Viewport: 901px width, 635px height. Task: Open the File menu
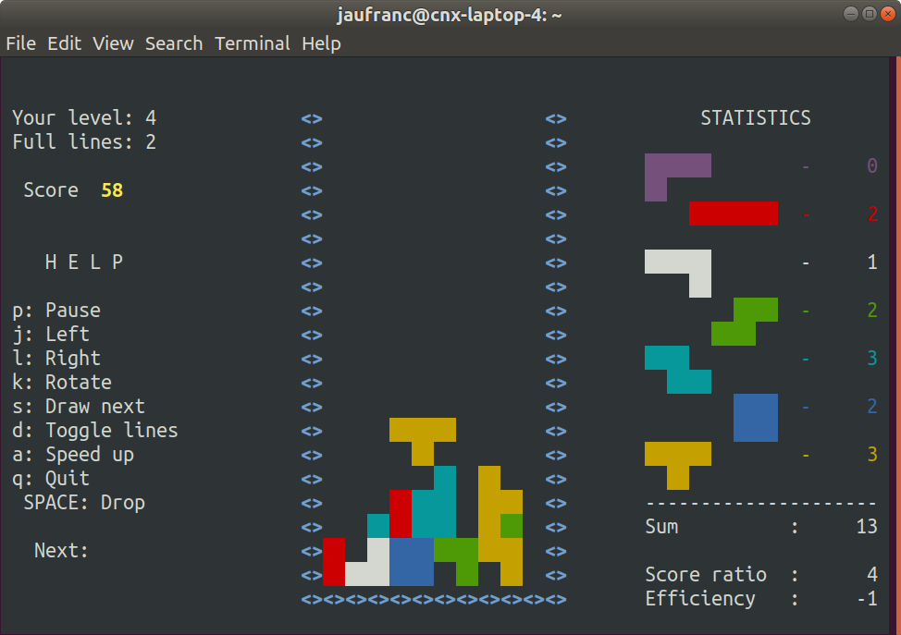coord(20,43)
